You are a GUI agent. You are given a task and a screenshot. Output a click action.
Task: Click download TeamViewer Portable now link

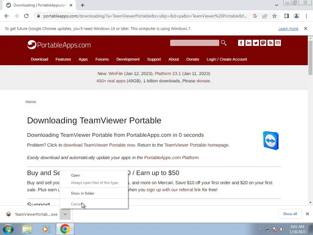pyautogui.click(x=99, y=145)
